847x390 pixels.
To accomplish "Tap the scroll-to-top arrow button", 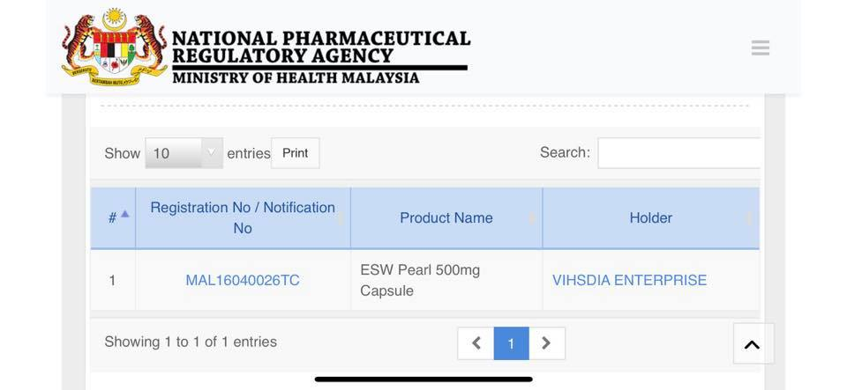I will [x=753, y=344].
